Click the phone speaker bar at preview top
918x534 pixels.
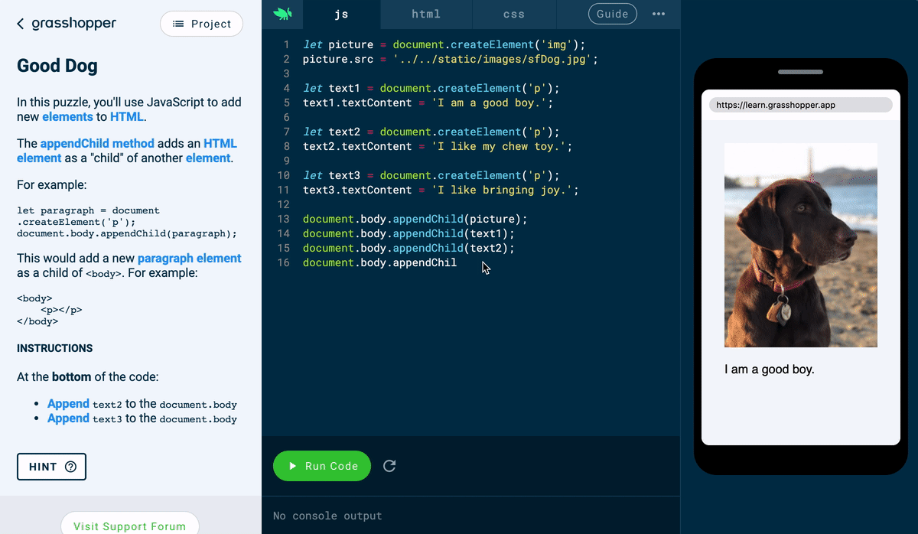pyautogui.click(x=799, y=71)
